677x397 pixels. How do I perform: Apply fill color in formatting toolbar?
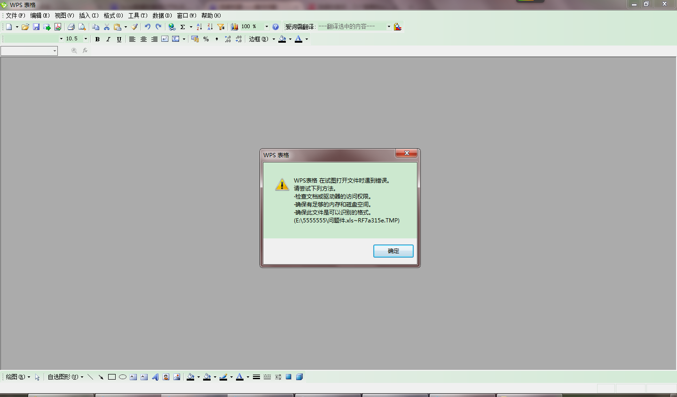tap(282, 39)
